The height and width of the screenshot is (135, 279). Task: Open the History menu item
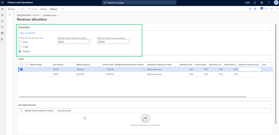[43, 9]
